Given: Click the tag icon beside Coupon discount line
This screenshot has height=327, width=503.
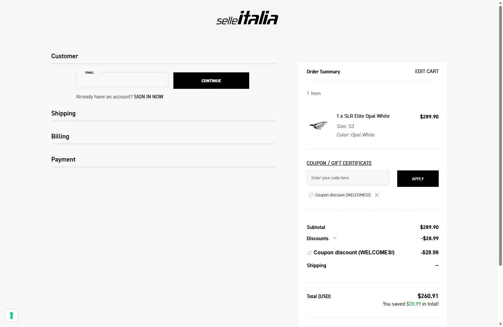Looking at the screenshot, I should tap(310, 253).
